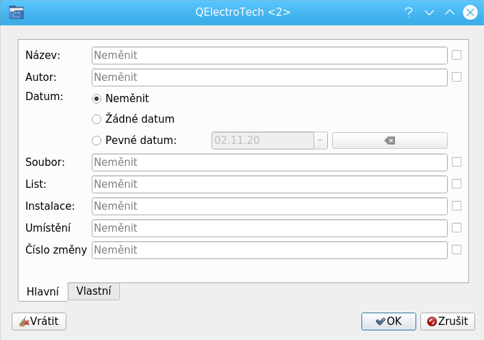The image size is (484, 340).
Task: Minimize the window with the down chevron
Action: 429,12
